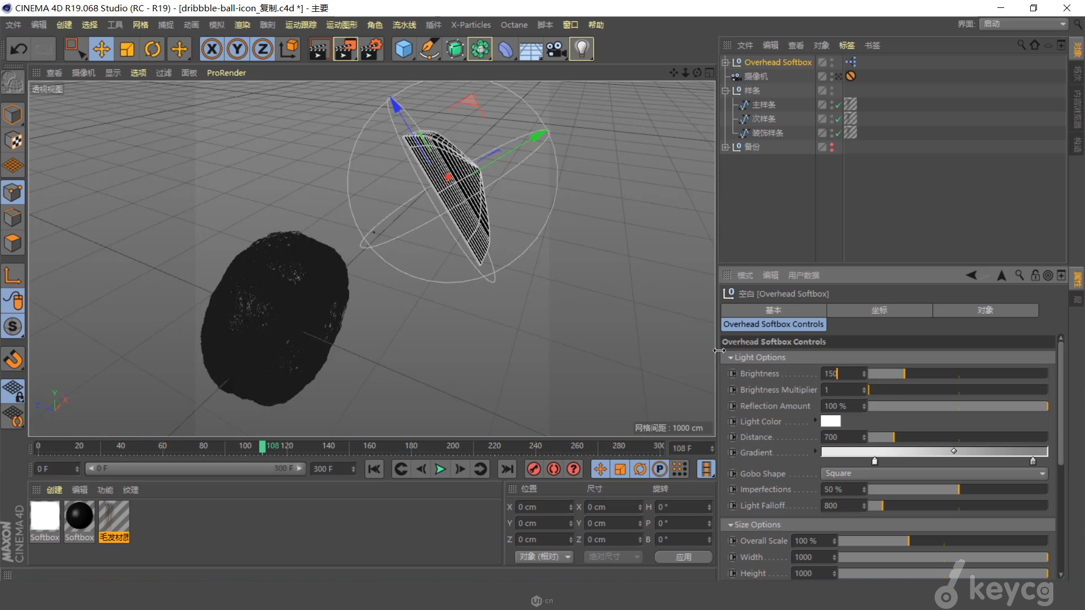Screen dimensions: 1085x610
Task: Select the Rotate tool
Action: click(x=153, y=49)
